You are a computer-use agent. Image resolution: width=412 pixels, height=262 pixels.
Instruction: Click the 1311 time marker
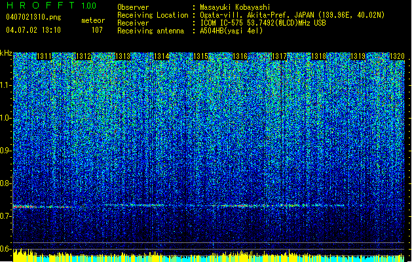coord(44,56)
